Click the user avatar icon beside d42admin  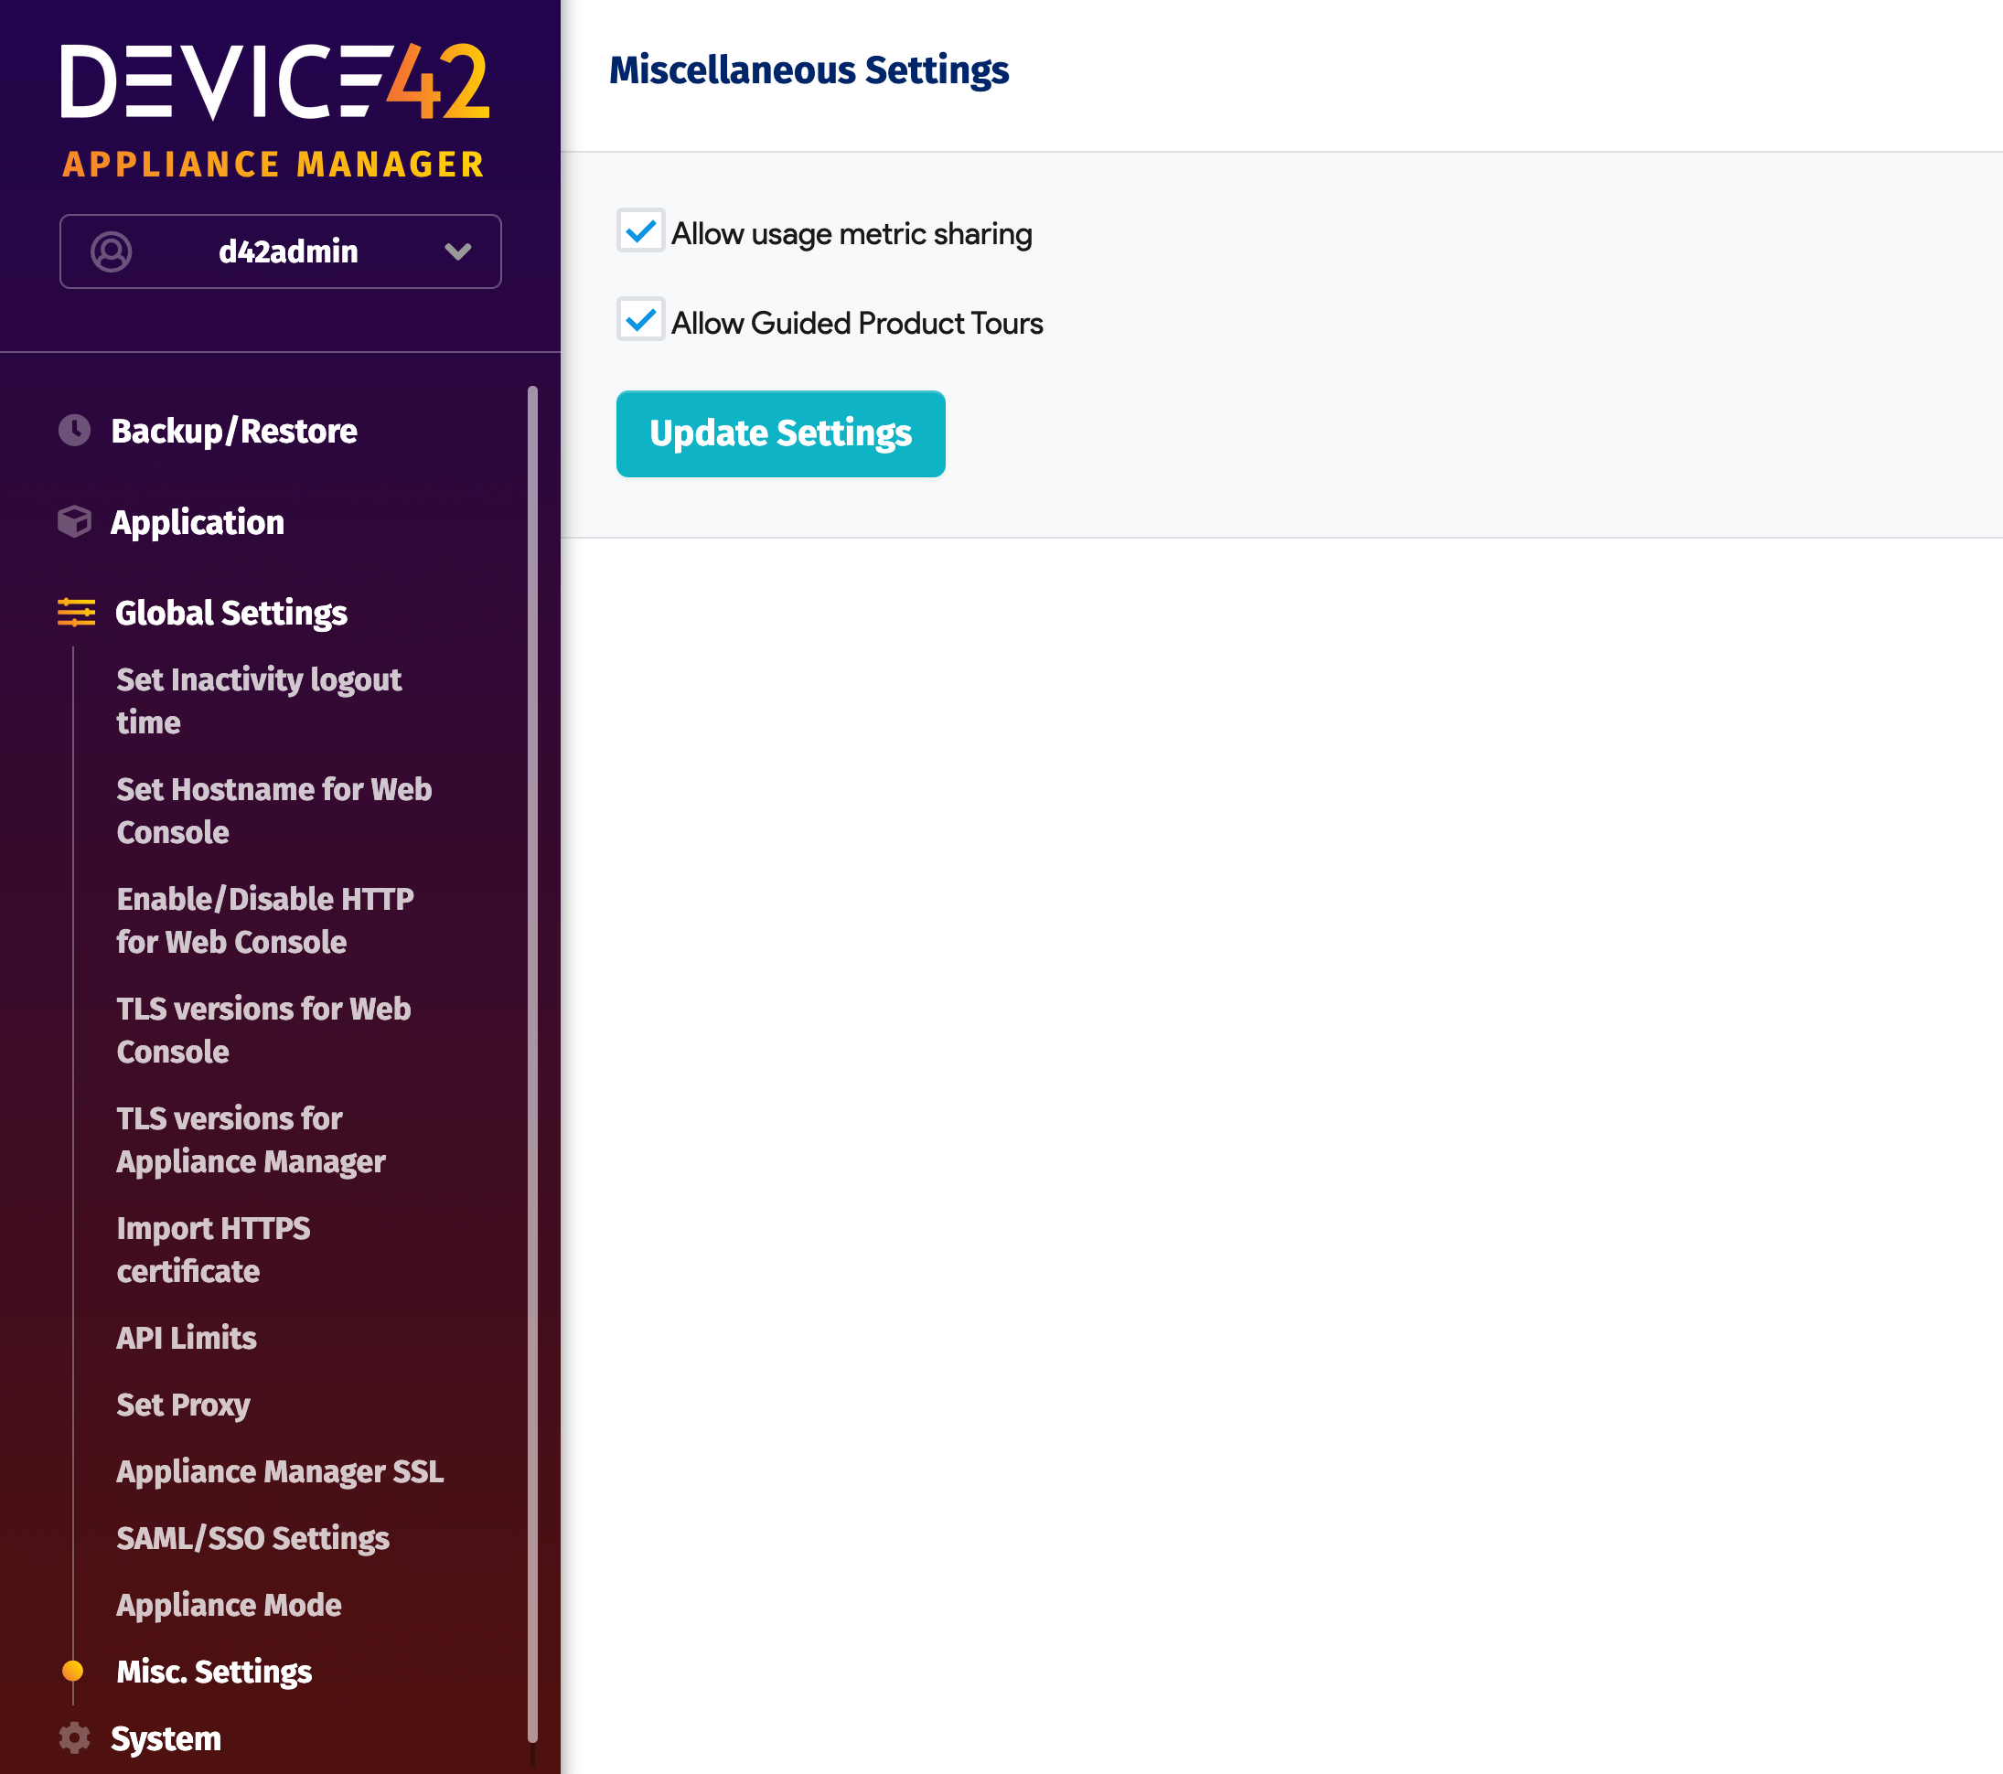112,251
